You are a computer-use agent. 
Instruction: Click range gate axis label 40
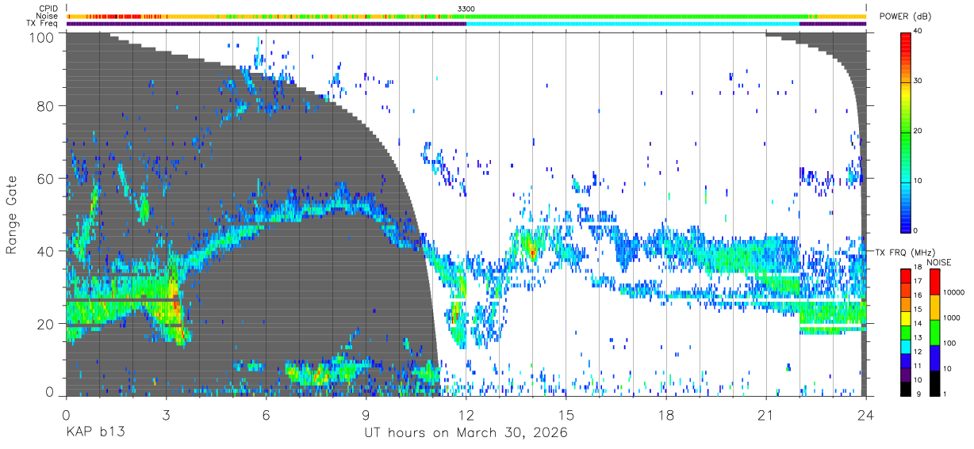45,251
